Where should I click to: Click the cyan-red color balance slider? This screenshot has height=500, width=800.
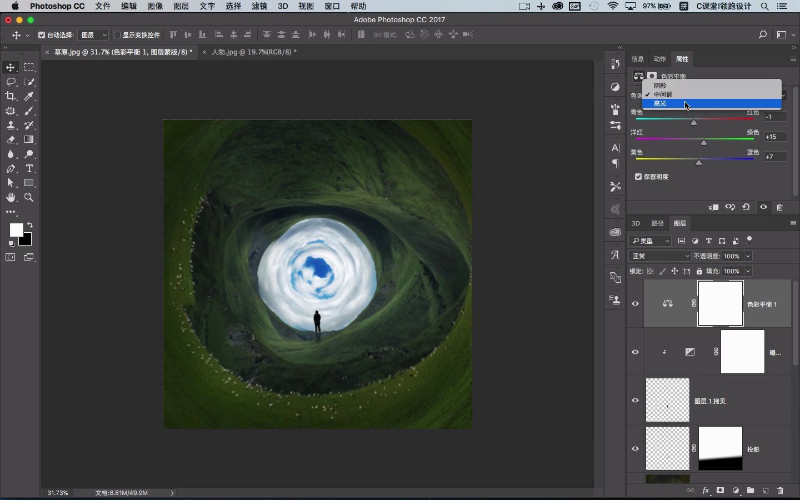[x=694, y=122]
